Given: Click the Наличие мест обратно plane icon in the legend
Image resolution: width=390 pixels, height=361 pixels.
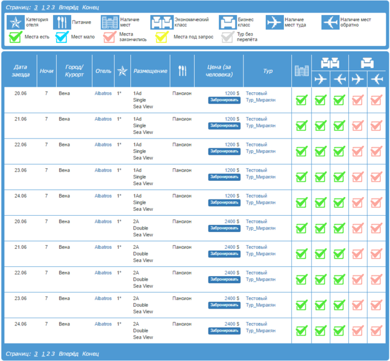Looking at the screenshot, I should (x=330, y=22).
